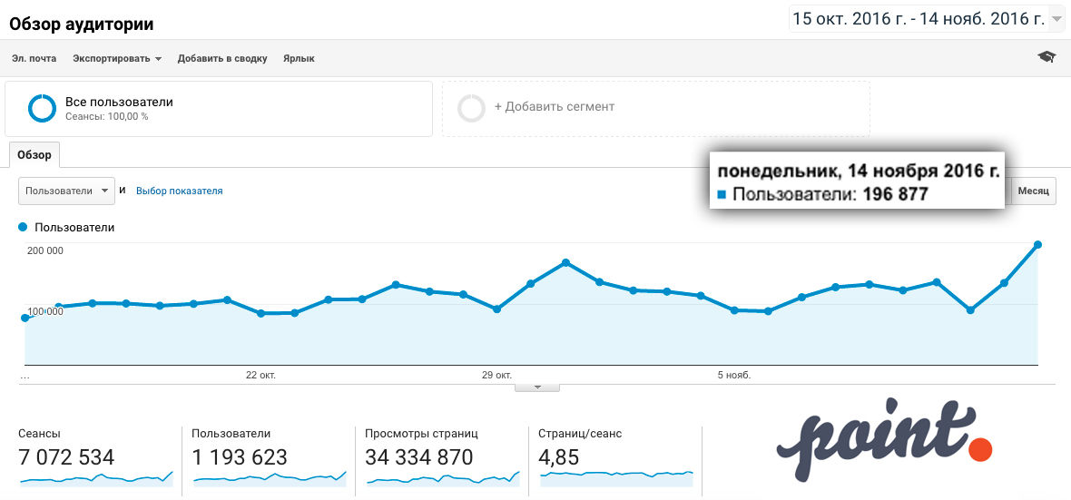1071x500 pixels.
Task: Click the Сеансы value 7 072 534
Action: click(67, 457)
